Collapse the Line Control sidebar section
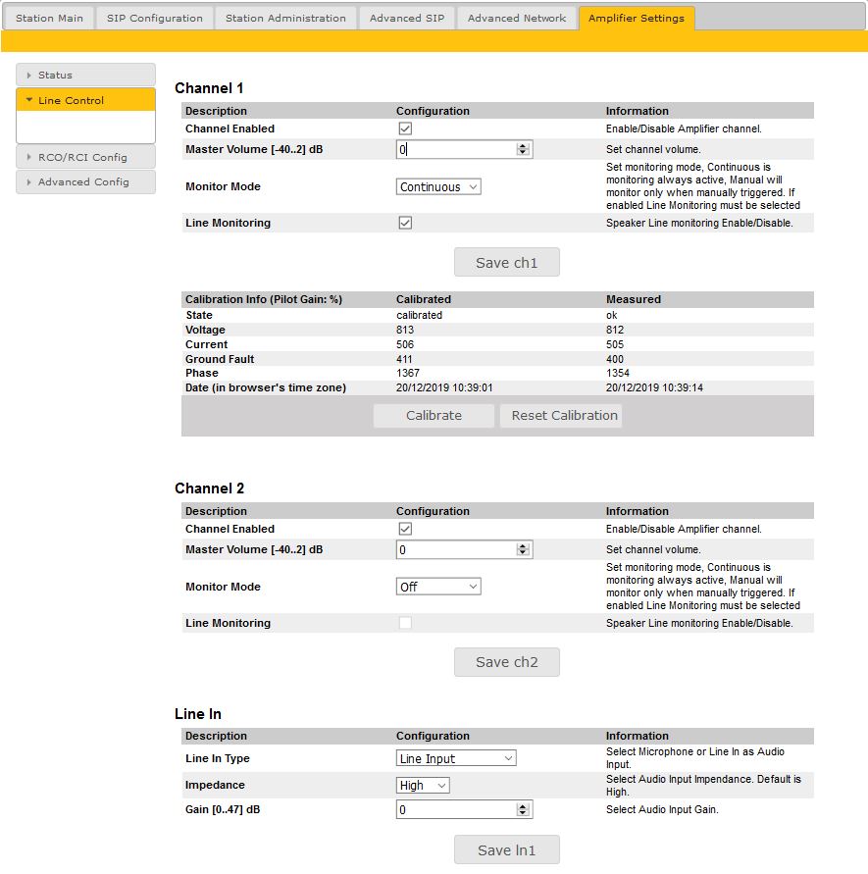The image size is (868, 874). pyautogui.click(x=85, y=100)
